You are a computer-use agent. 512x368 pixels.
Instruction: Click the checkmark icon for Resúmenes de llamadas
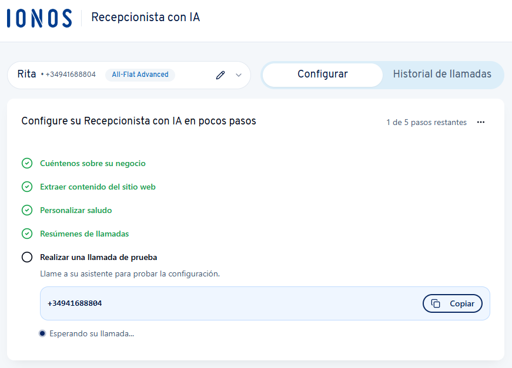point(26,234)
